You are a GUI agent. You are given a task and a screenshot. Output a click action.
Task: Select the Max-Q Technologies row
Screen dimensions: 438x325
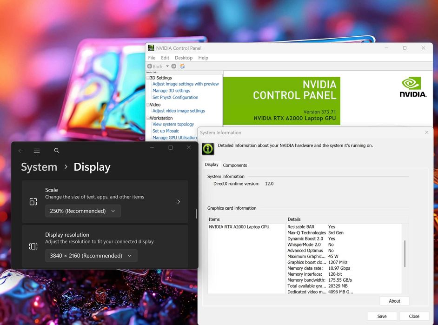pos(344,232)
